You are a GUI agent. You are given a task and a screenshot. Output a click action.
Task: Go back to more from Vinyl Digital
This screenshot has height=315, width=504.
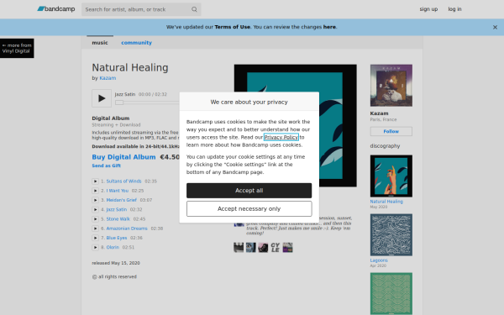(x=17, y=48)
